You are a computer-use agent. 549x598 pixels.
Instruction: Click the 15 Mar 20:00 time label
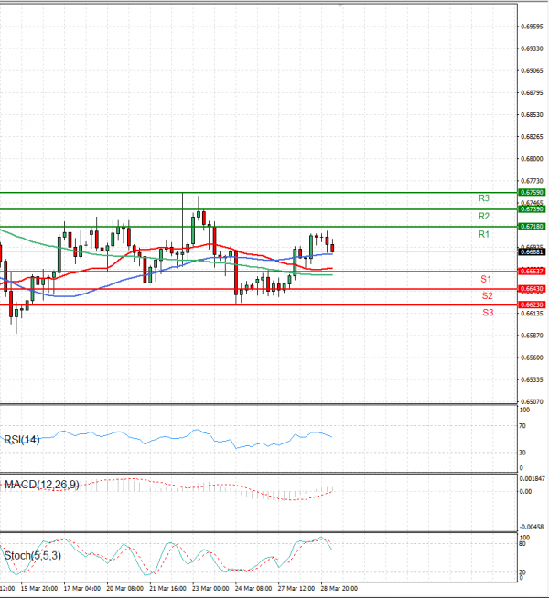pyautogui.click(x=39, y=589)
